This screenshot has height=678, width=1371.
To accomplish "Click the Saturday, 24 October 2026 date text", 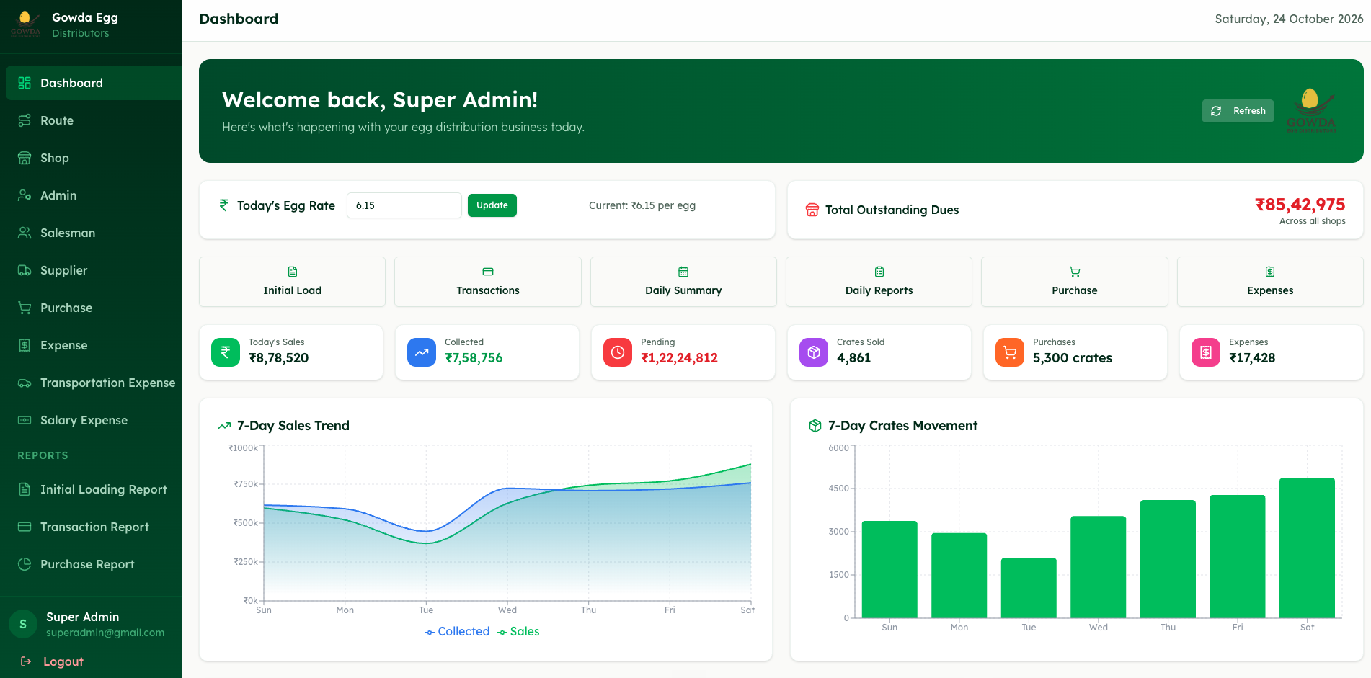I will 1289,19.
